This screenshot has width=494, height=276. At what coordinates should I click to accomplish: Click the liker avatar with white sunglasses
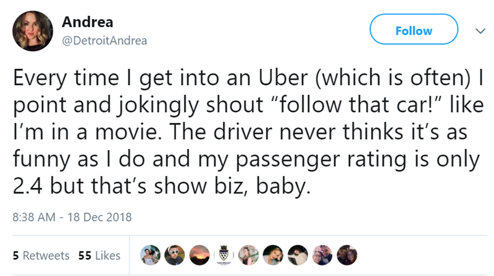tap(175, 254)
